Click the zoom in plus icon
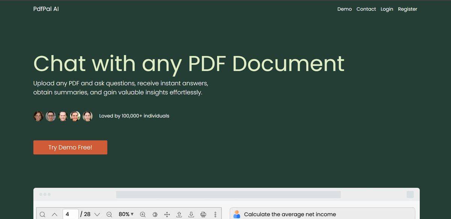Viewport: 451px width, 219px height. 143,214
